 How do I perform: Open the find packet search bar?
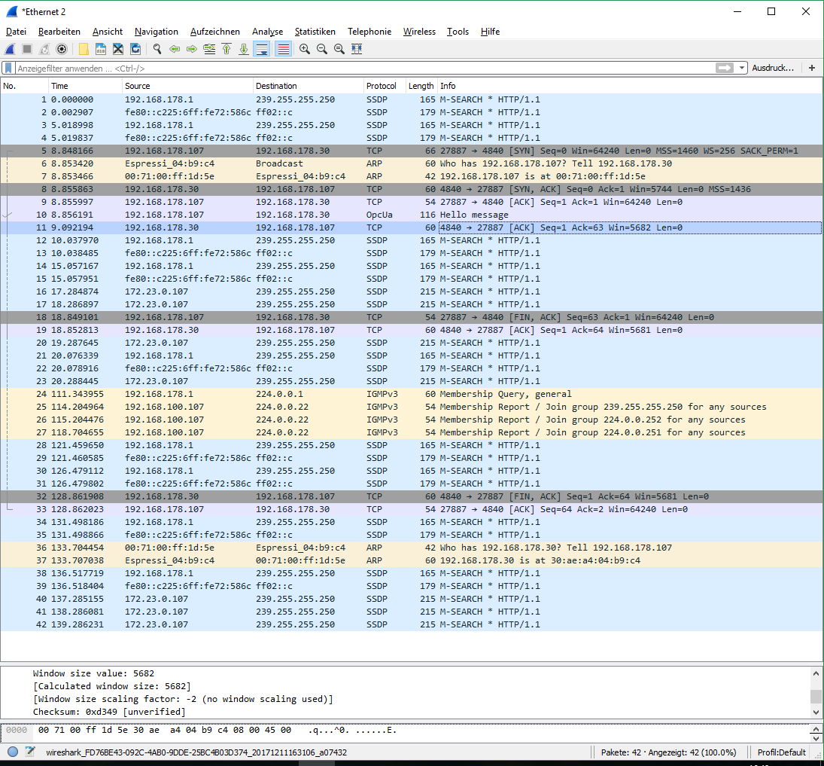pos(157,49)
